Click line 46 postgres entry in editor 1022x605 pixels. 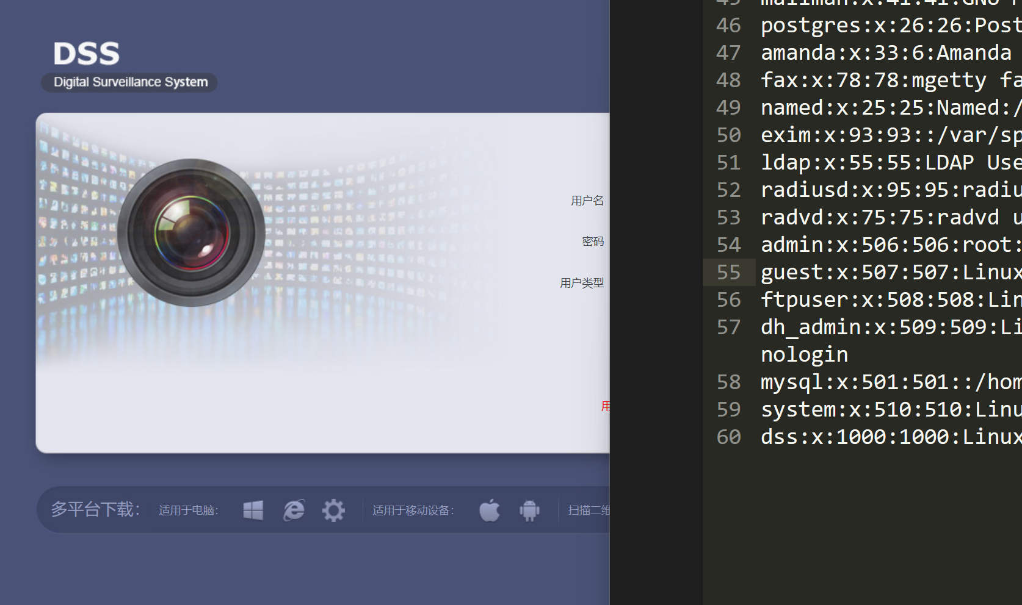[891, 25]
